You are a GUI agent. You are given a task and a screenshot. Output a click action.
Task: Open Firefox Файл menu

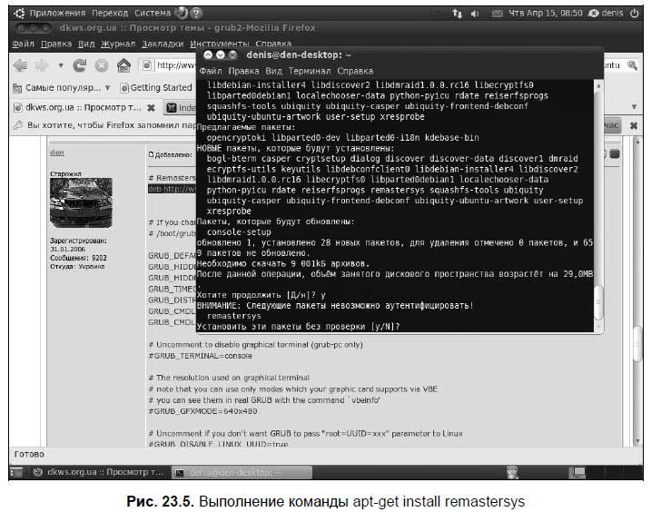point(23,44)
